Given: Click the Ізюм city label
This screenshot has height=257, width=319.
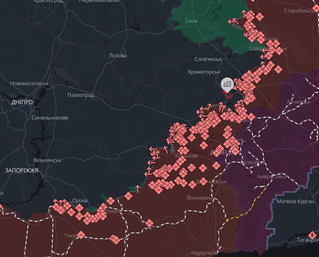Looking at the screenshot, I should pyautogui.click(x=191, y=21).
